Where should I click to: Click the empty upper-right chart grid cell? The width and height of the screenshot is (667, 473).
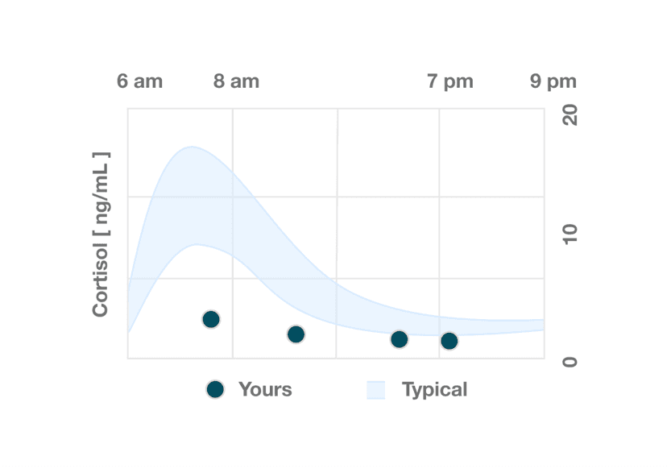(491, 152)
